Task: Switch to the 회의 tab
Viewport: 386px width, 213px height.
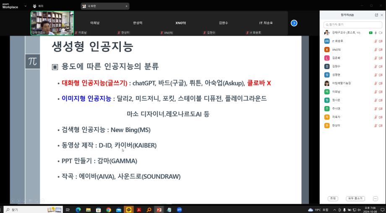Action: tap(38, 6)
